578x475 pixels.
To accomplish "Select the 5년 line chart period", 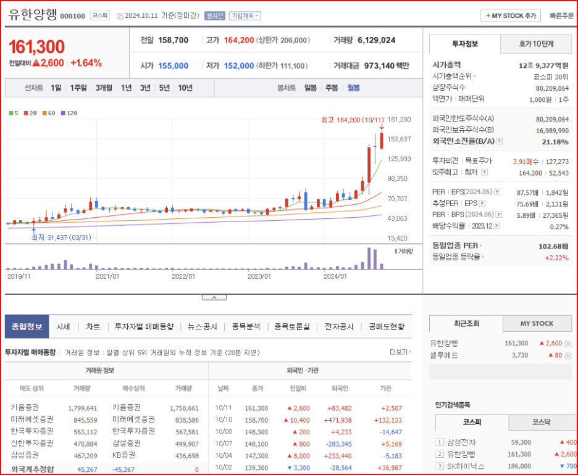I will point(164,88).
